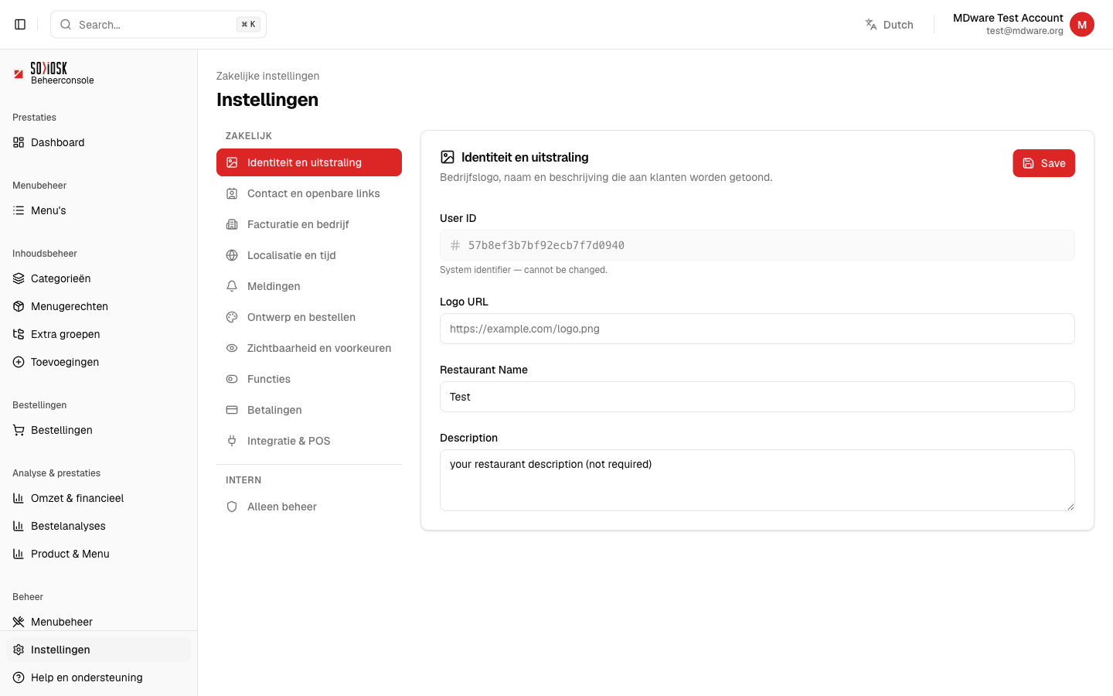Click the Functies toggle icon
Image resolution: width=1113 pixels, height=696 pixels.
click(232, 379)
